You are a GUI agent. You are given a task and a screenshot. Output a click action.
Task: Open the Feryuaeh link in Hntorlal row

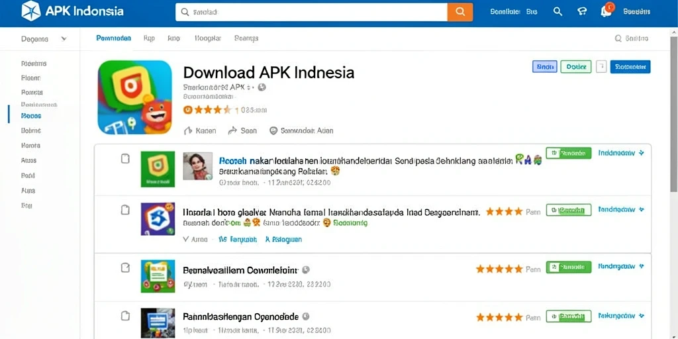pos(238,239)
